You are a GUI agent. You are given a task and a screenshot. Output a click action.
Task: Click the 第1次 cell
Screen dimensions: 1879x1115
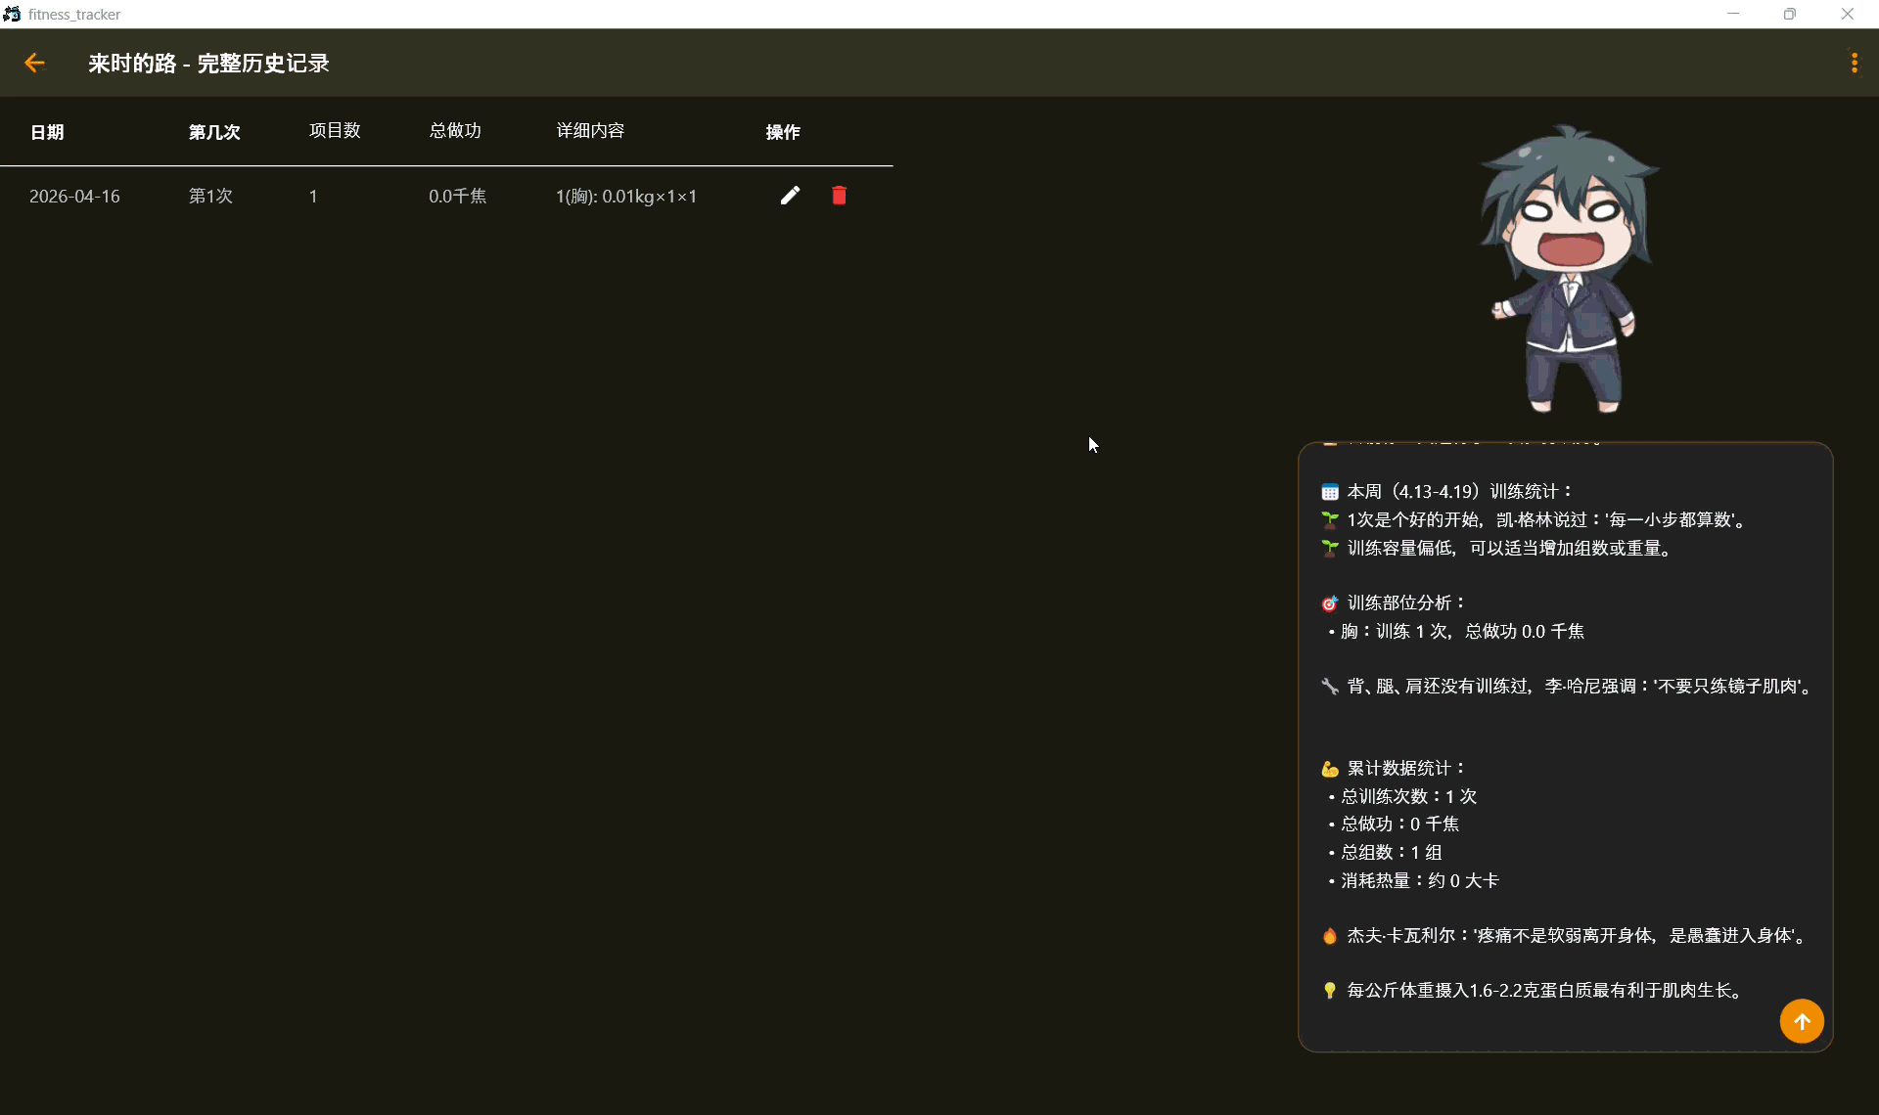210,197
